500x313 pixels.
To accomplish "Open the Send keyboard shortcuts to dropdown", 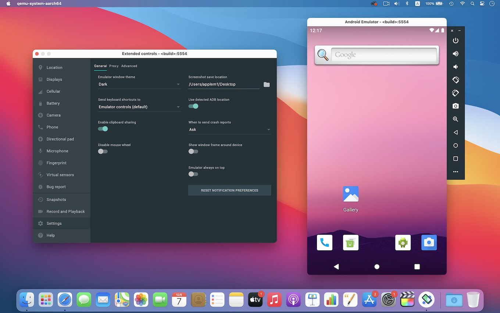I will click(x=139, y=107).
